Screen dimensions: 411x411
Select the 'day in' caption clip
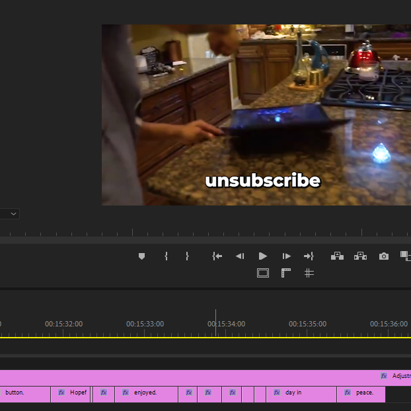301,394
